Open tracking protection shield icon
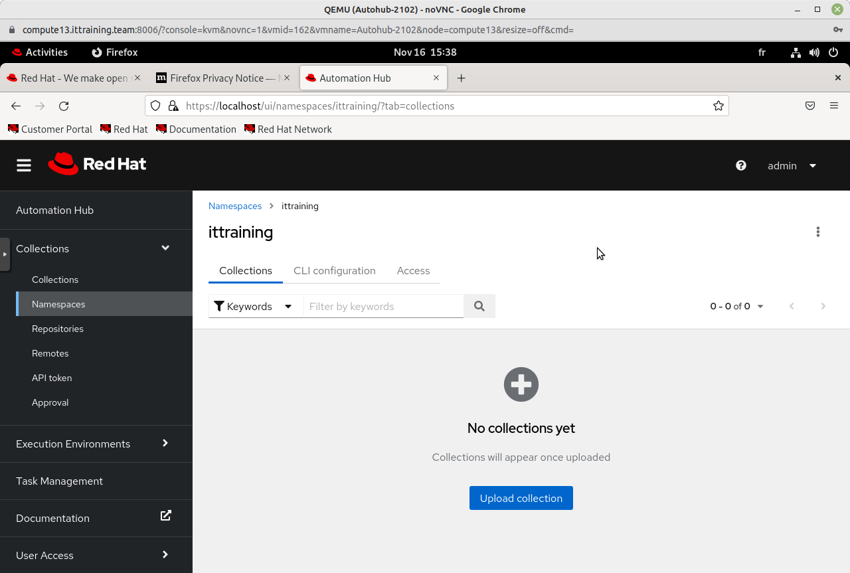This screenshot has width=850, height=573. coord(155,106)
